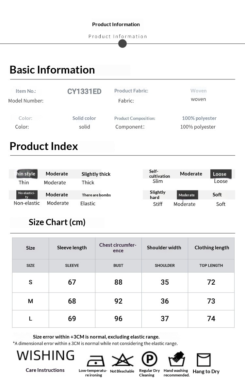This screenshot has width=245, height=382.
Task: Click the Hang to Dry icon
Action: click(204, 359)
